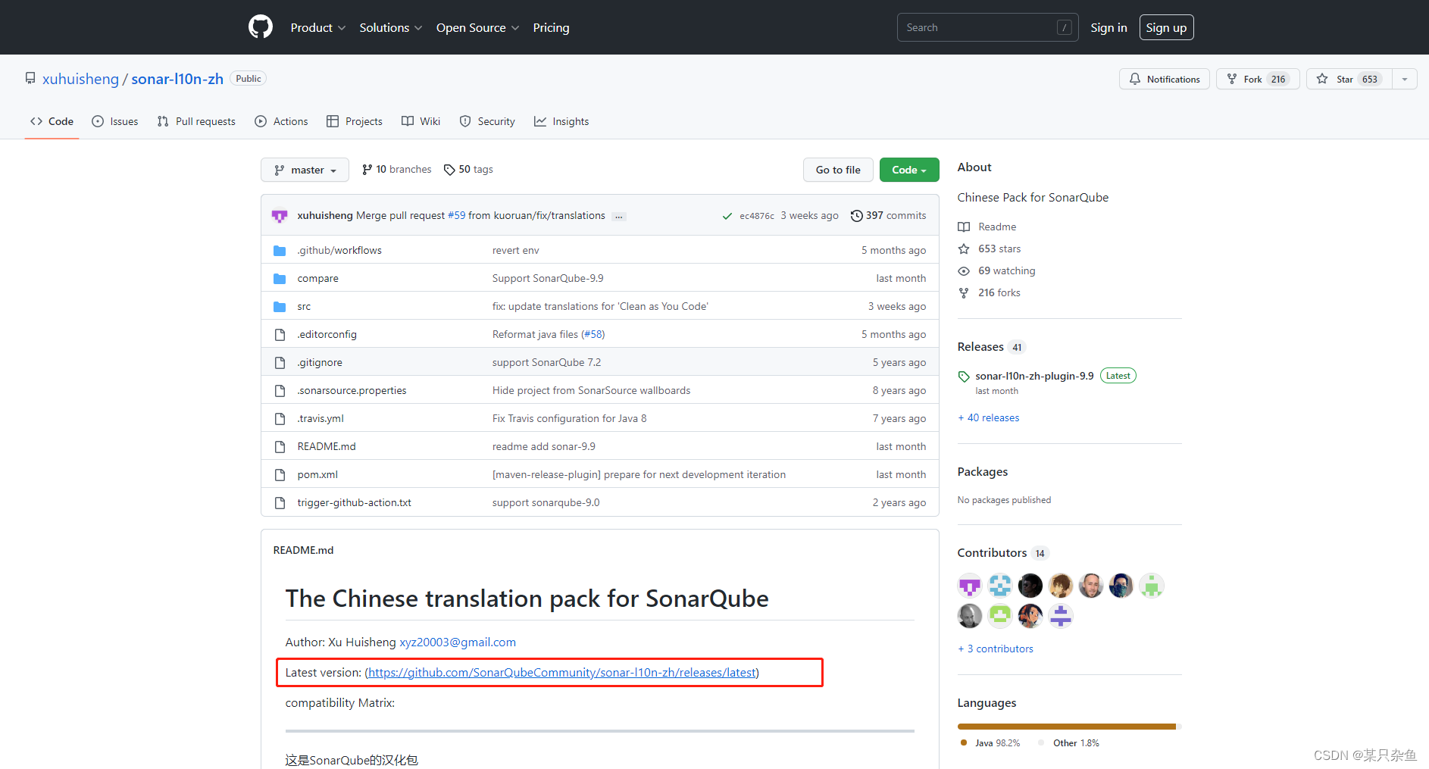This screenshot has height=769, width=1429.
Task: Click the Sign in link
Action: point(1108,27)
